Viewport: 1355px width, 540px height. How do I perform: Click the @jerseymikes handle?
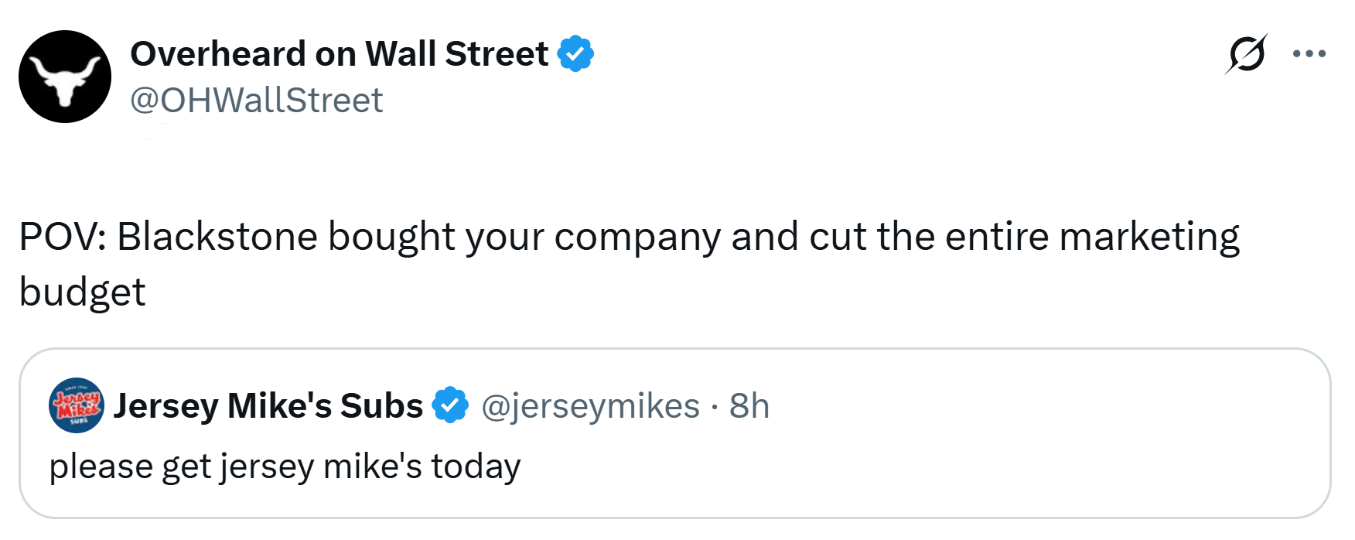point(590,405)
